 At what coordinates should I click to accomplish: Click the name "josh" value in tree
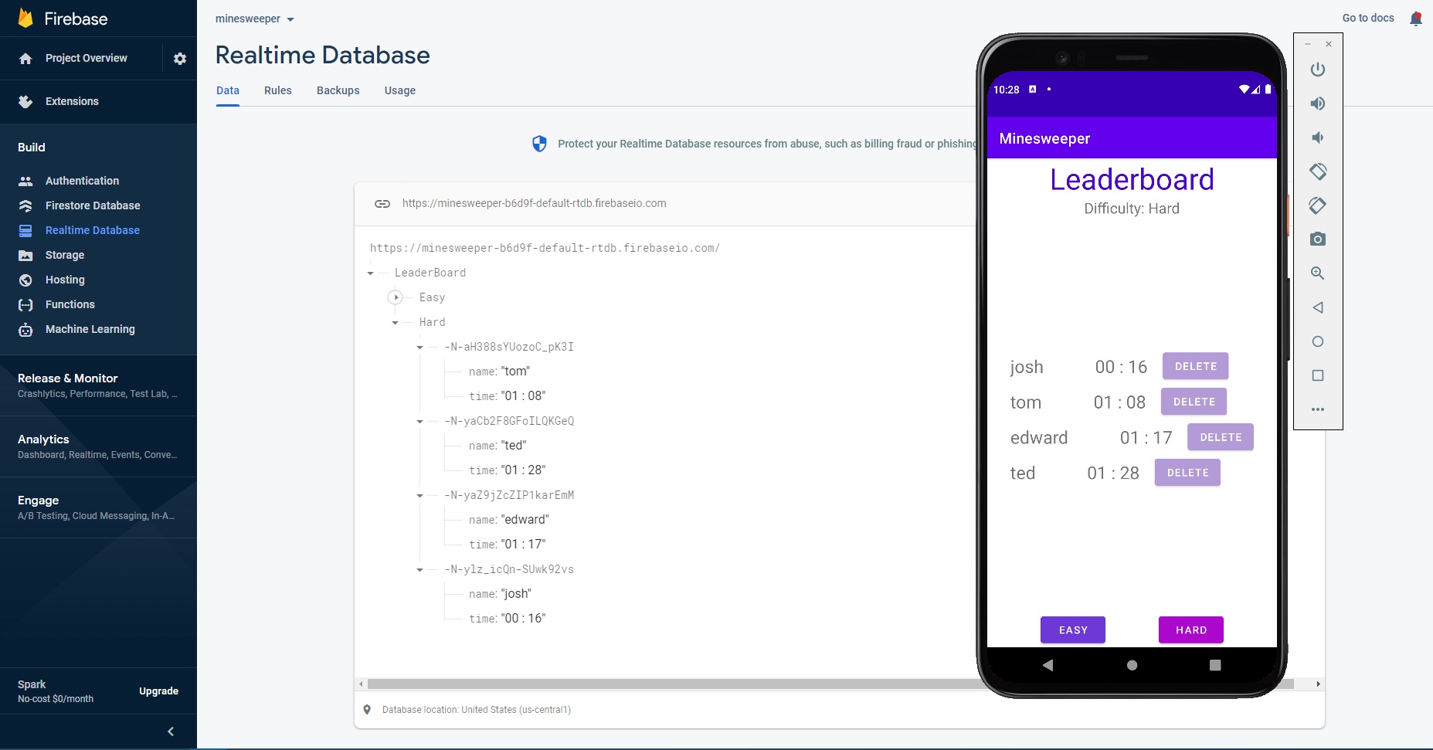pyautogui.click(x=516, y=594)
